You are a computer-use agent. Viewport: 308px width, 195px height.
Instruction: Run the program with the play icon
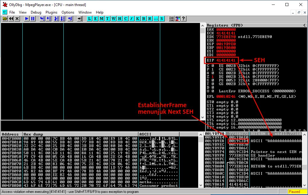click(27, 19)
